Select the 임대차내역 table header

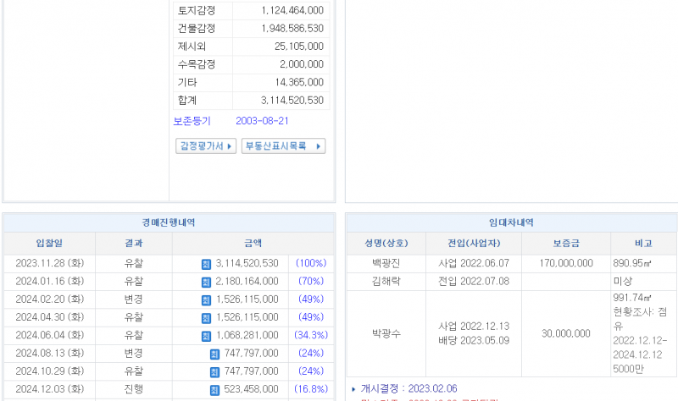[x=511, y=222]
